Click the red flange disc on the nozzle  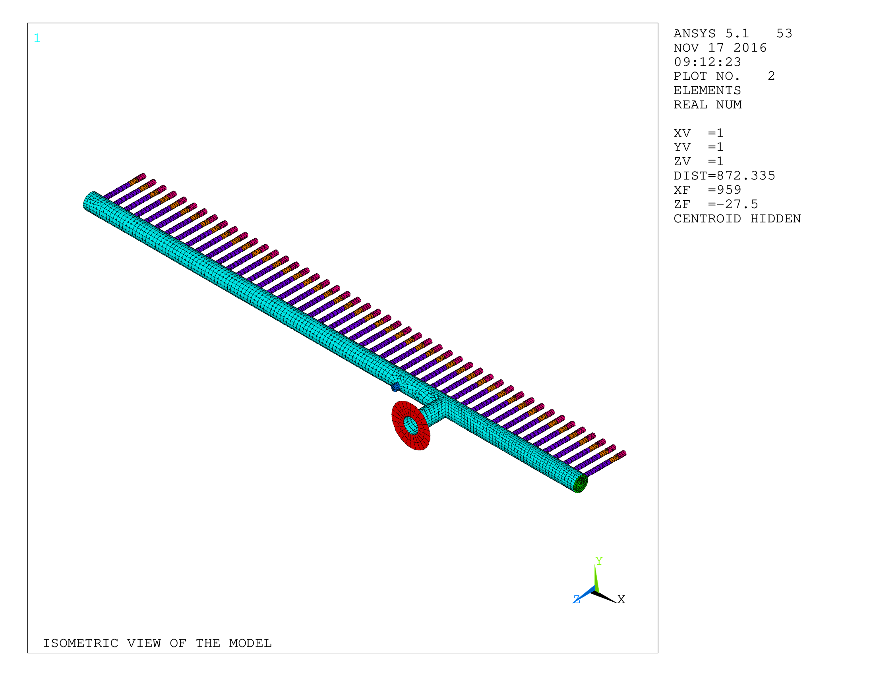[x=411, y=426]
